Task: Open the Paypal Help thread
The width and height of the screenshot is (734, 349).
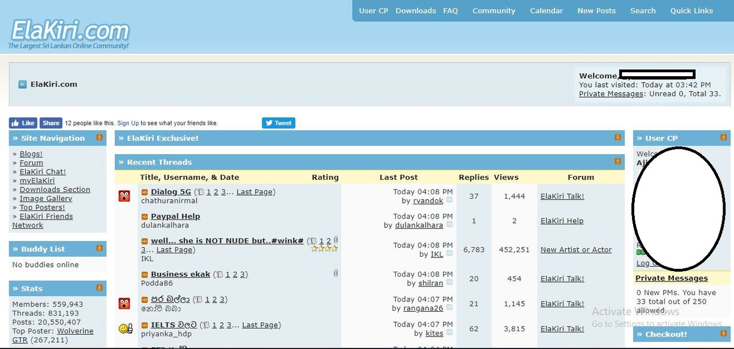Action: point(175,217)
